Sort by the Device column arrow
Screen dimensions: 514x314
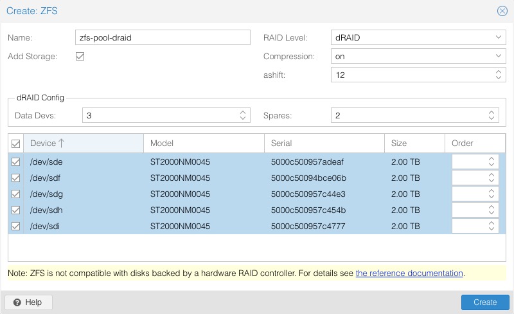(x=61, y=143)
